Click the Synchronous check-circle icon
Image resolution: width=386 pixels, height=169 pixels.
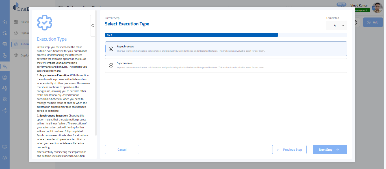point(111,65)
